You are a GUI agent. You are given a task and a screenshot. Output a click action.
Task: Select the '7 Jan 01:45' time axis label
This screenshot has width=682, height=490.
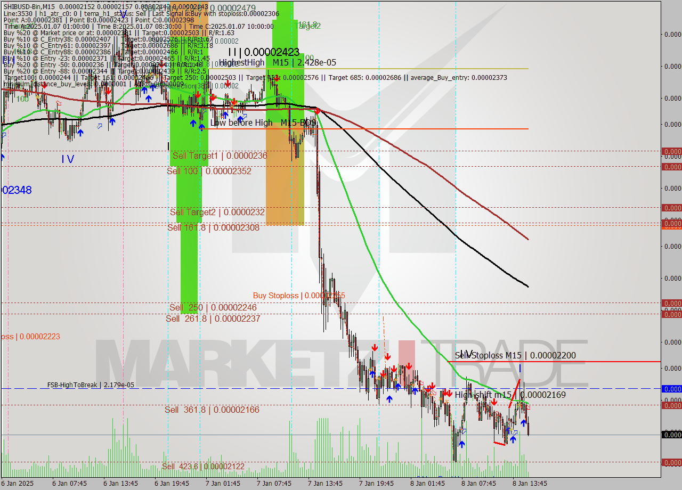point(223,484)
